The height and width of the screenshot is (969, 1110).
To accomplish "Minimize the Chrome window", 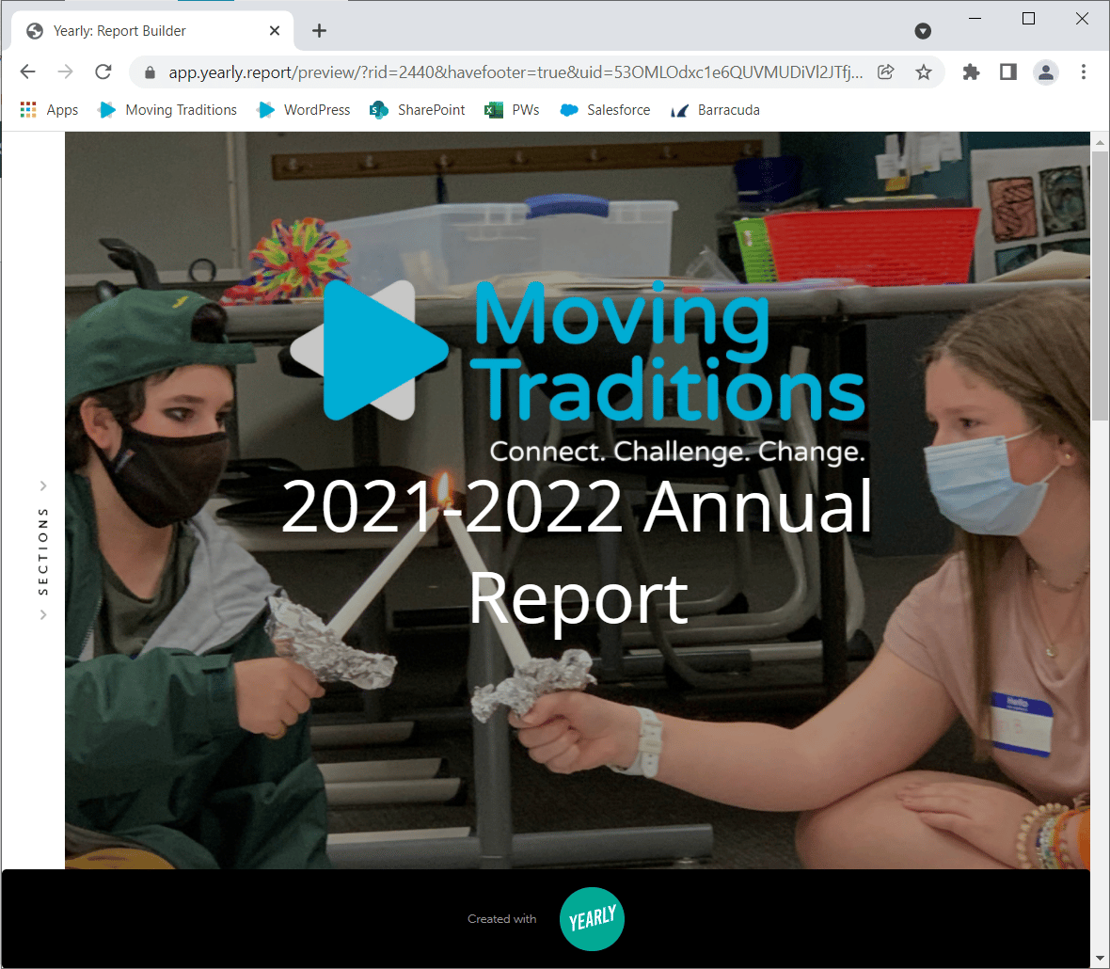I will tap(975, 19).
